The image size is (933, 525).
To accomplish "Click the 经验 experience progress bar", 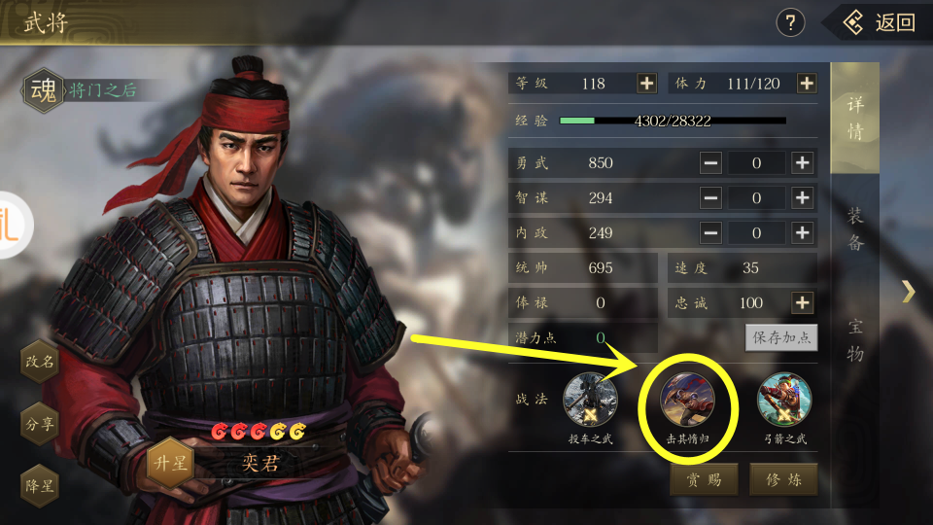I will [x=673, y=121].
